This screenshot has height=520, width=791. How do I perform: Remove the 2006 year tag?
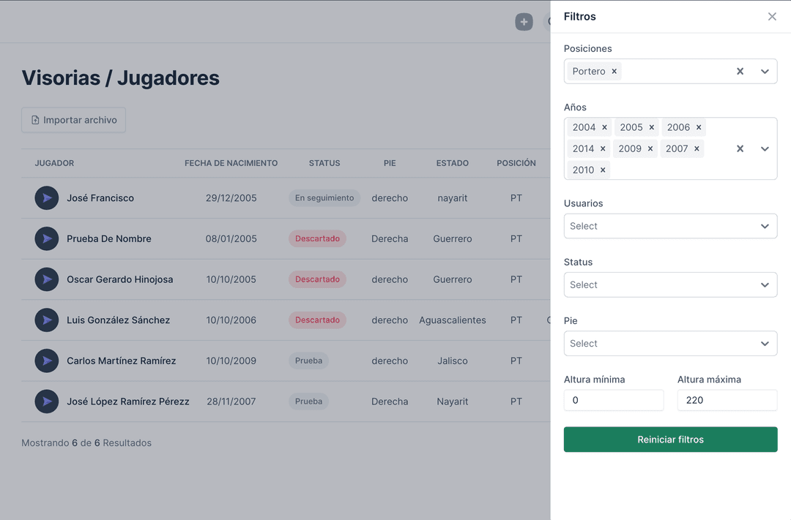[699, 127]
